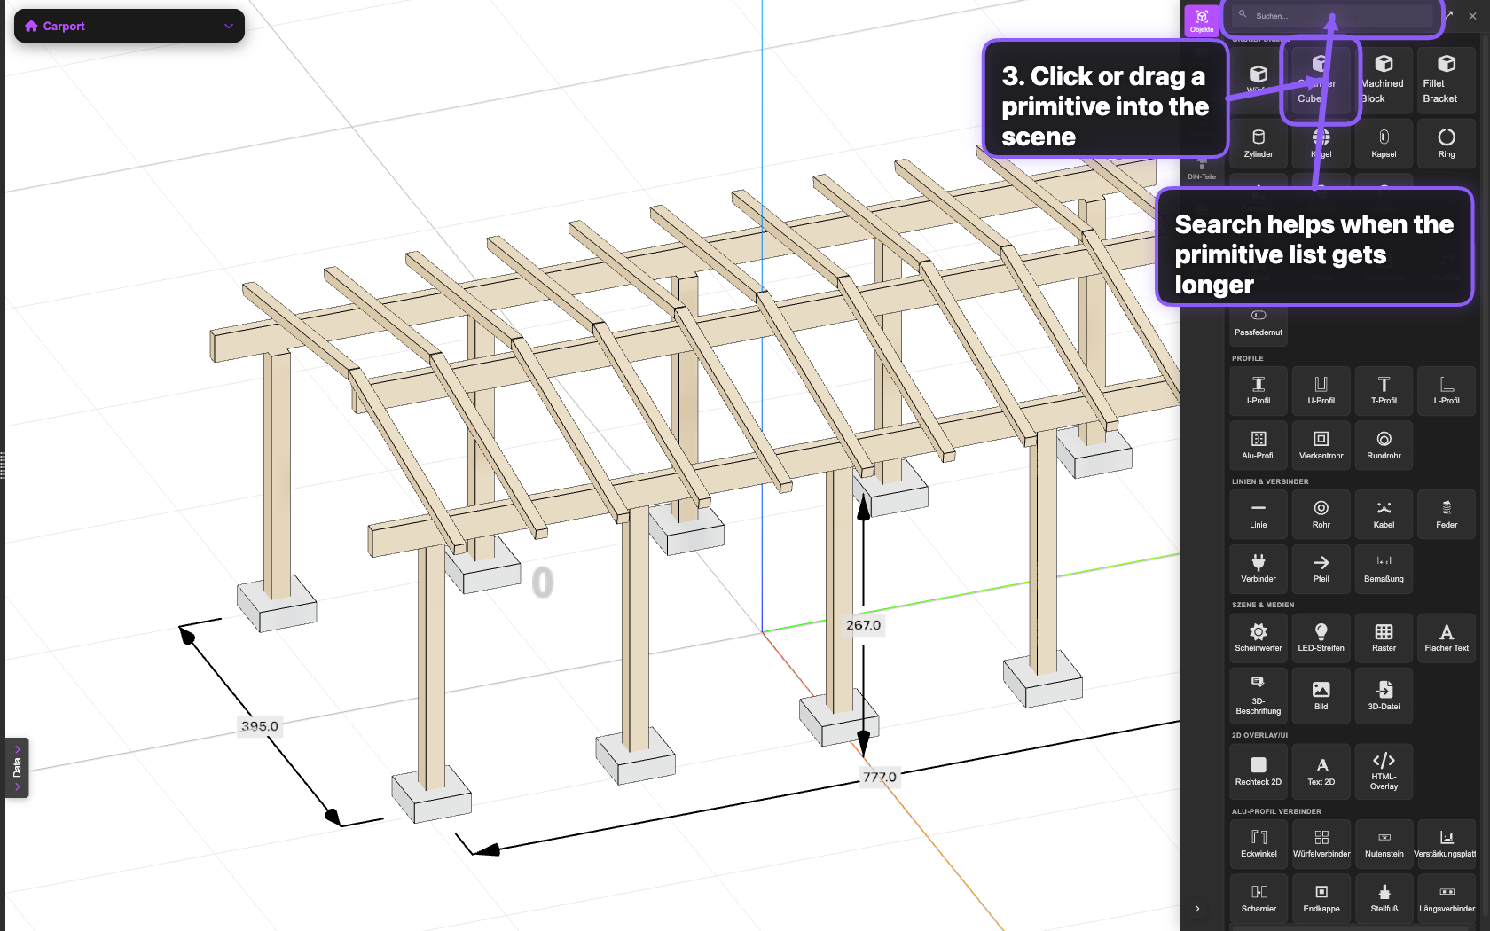Add a Kapsel primitive
Image resolution: width=1490 pixels, height=931 pixels.
coord(1384,145)
